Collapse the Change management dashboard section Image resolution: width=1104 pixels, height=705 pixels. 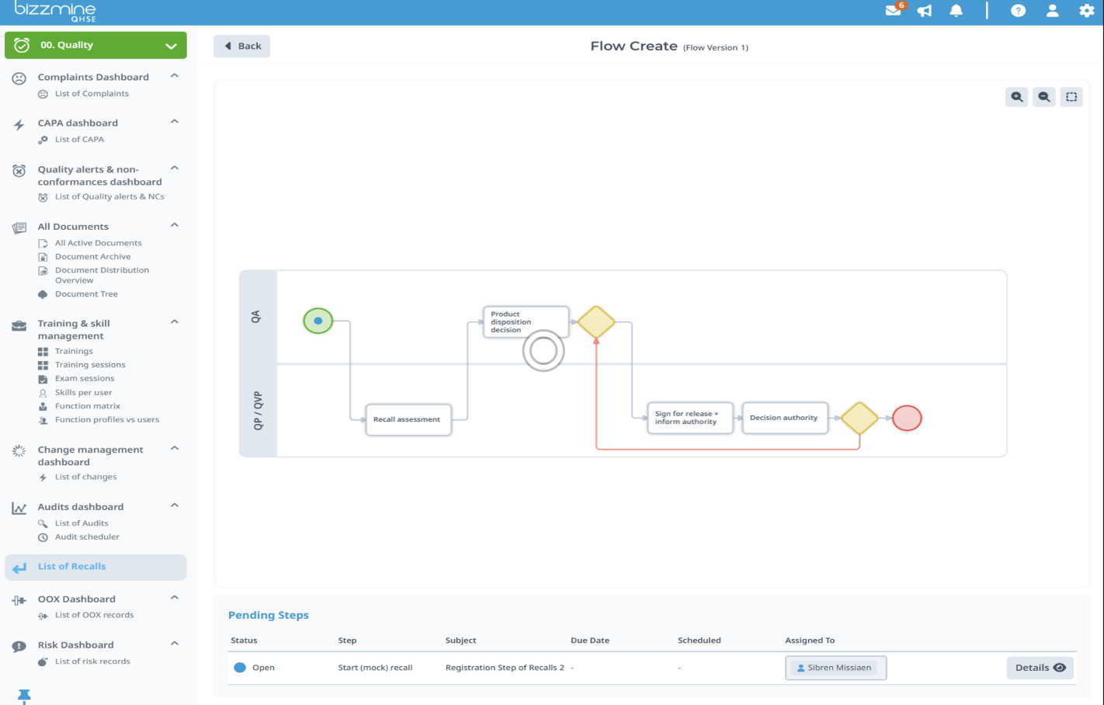coord(175,449)
